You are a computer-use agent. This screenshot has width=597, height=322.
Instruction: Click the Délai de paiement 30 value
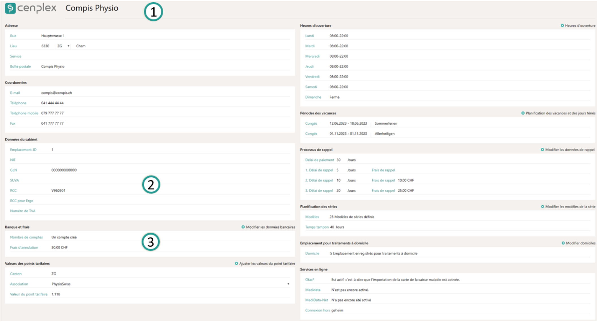[338, 160]
